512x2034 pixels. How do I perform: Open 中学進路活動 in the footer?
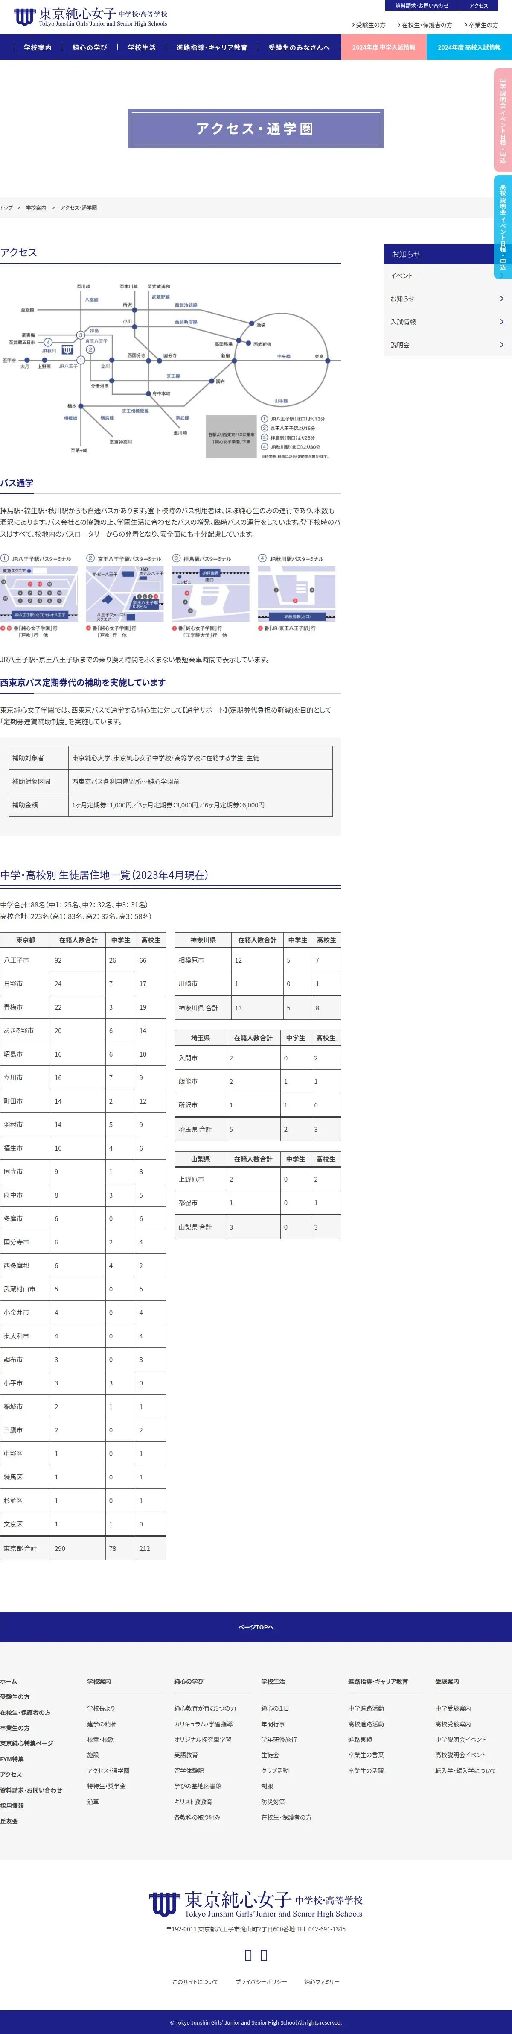[x=366, y=1708]
